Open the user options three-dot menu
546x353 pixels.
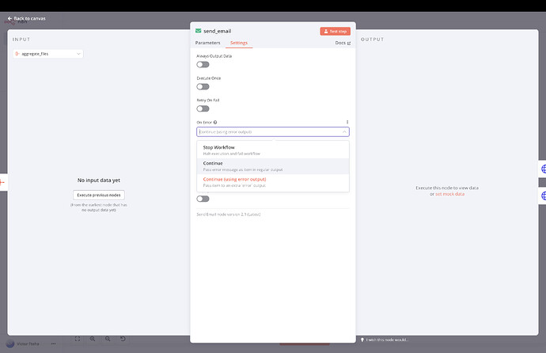[x=53, y=344]
